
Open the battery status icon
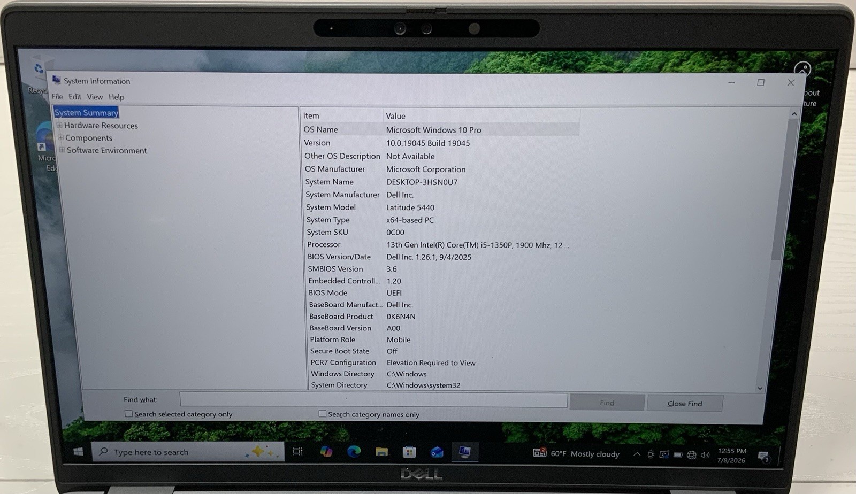678,455
